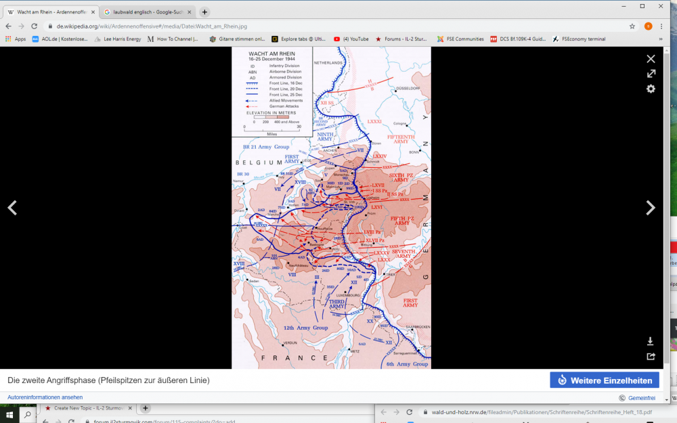Viewport: 677px width, 423px height.
Task: Open the Chrome three-dot menu
Action: pos(663,26)
